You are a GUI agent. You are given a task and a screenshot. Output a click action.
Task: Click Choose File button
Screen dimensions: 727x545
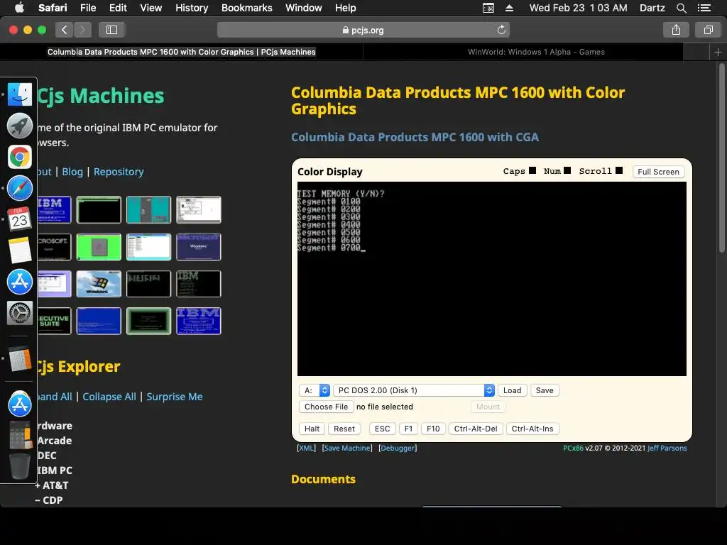click(x=326, y=407)
